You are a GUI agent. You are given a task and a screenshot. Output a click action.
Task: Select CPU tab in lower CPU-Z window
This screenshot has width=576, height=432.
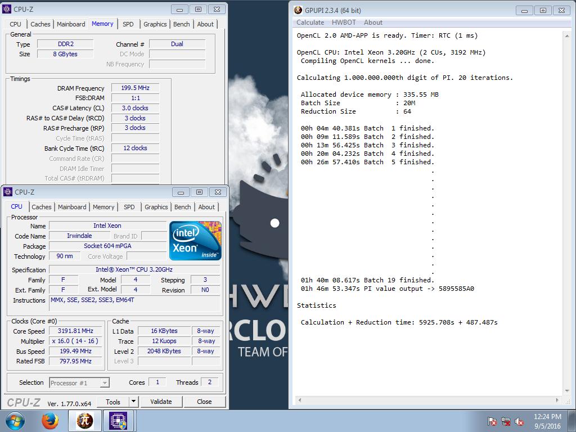[16, 206]
